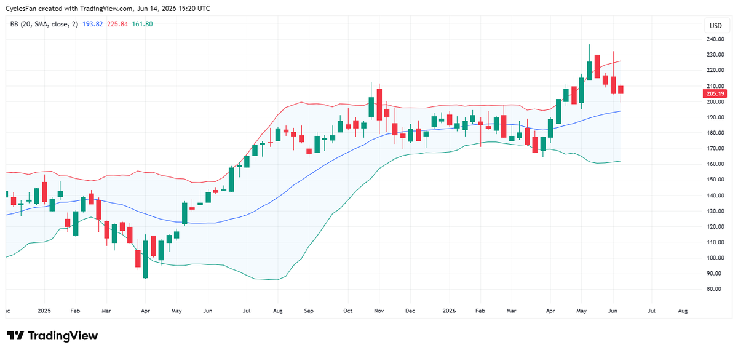Click the Dec time axis label
Screen dimensions: 738x353
410,311
